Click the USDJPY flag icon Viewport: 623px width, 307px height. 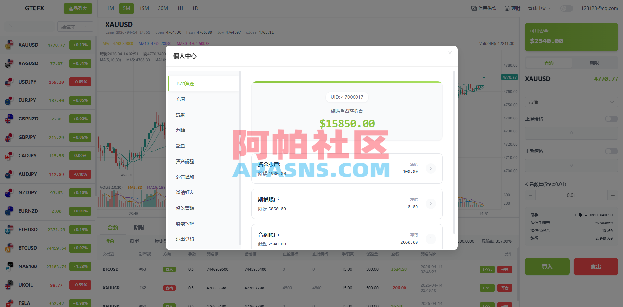9,82
